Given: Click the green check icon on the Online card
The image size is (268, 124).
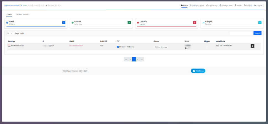Looking at the screenshot, I should 73,23.
